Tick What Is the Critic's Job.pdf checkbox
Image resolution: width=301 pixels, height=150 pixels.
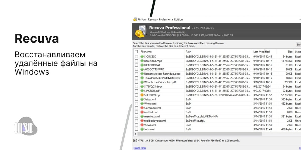click(136, 82)
